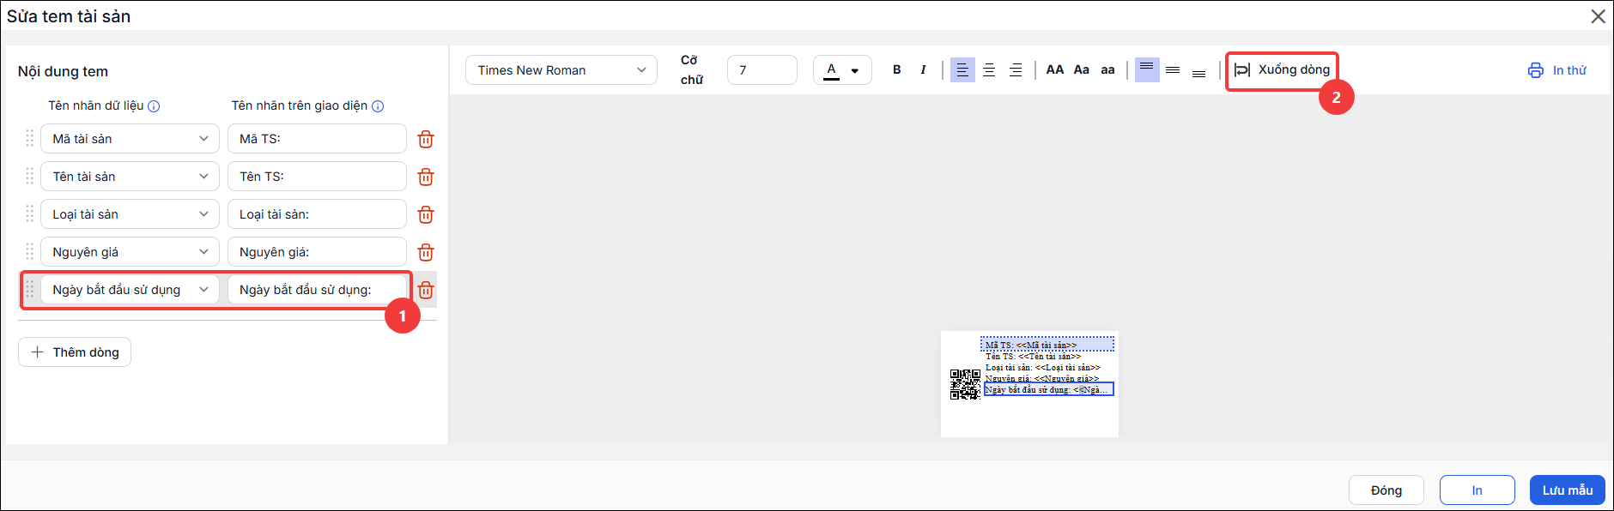1614x511 pixels.
Task: Show info for Tên nhãn dữ liệu
Action: [154, 106]
